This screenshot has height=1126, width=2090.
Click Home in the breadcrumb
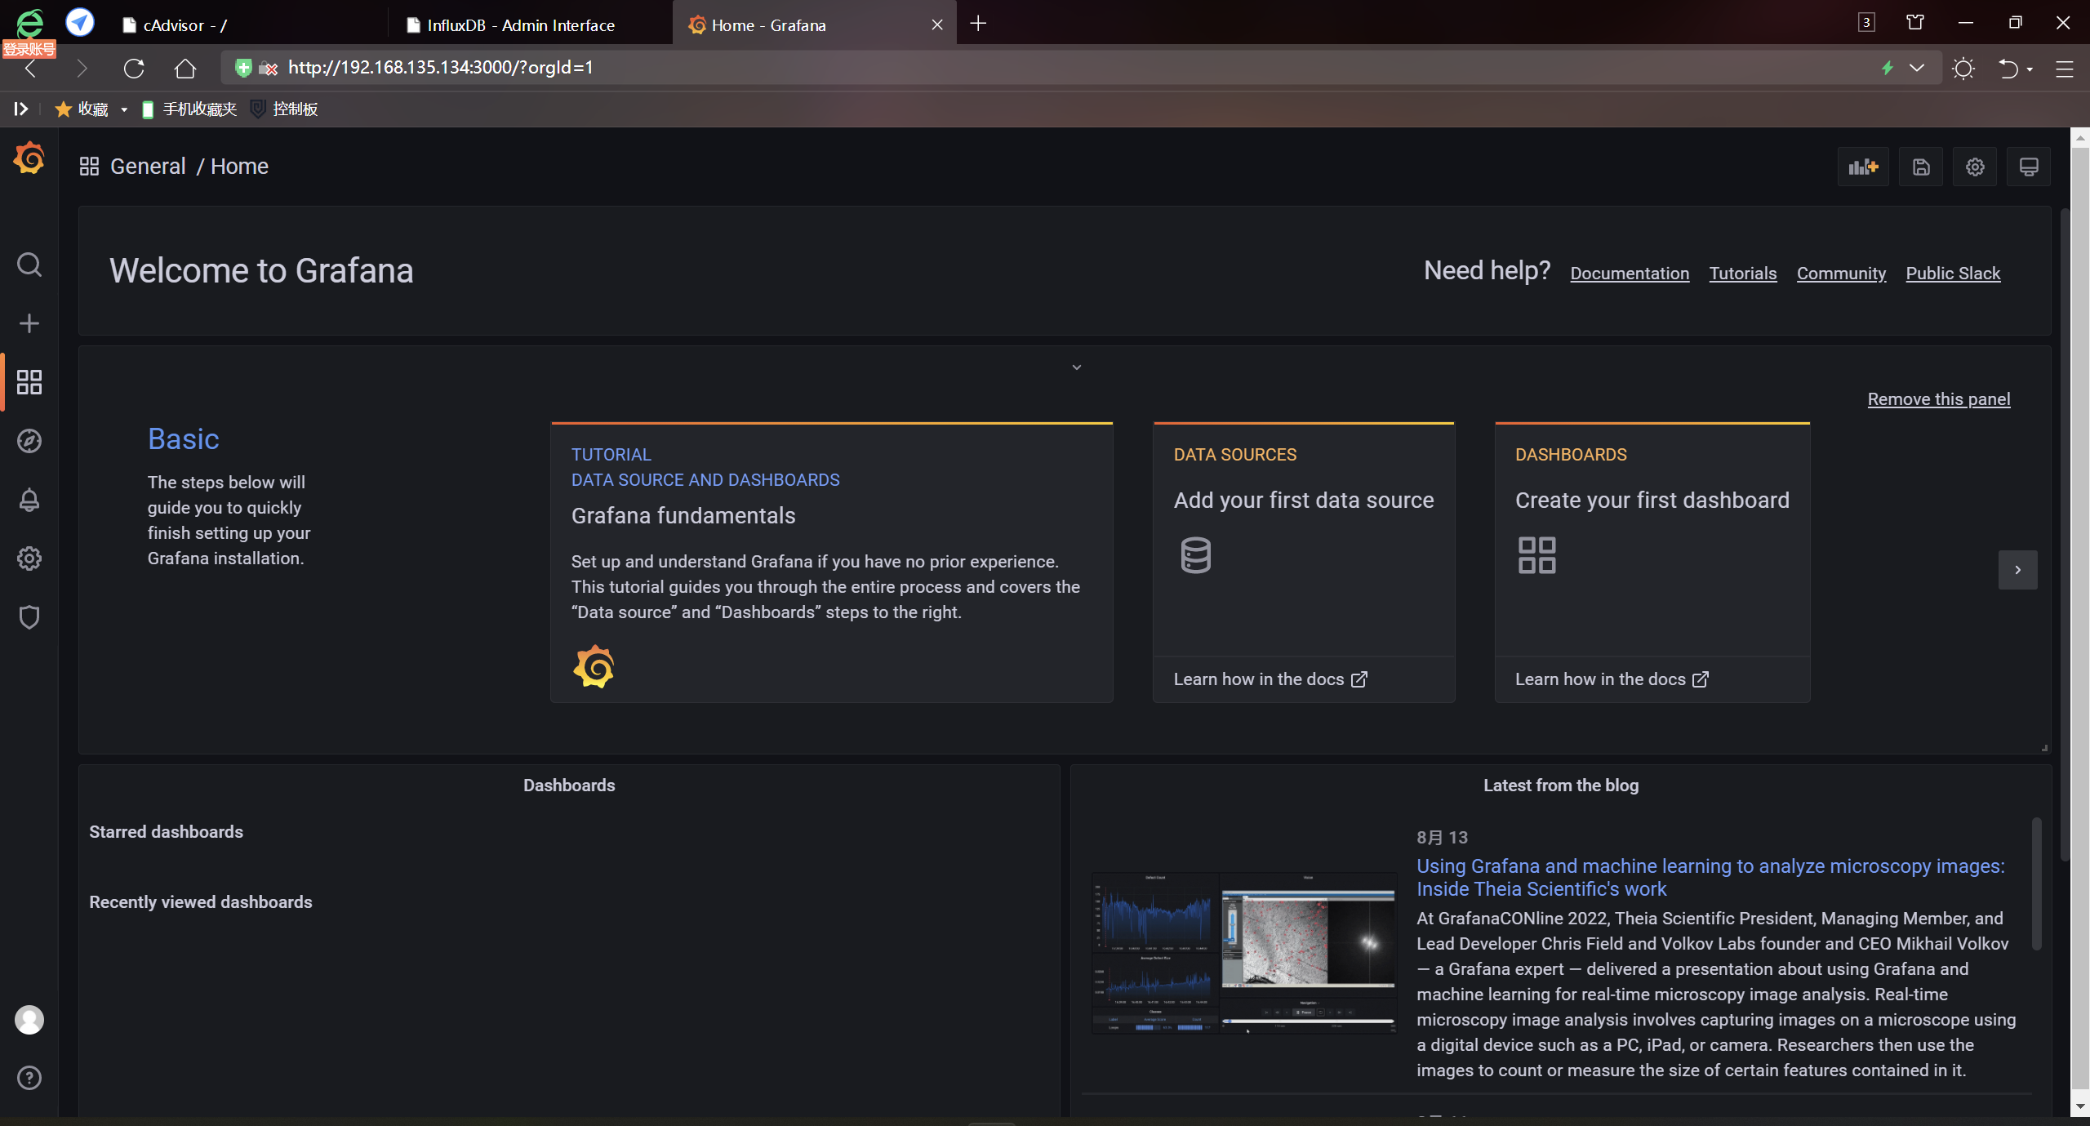pos(239,167)
